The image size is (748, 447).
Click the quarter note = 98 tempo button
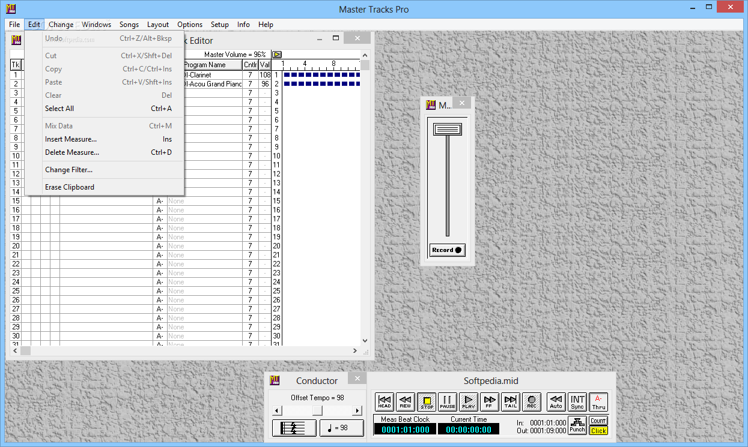(x=342, y=428)
